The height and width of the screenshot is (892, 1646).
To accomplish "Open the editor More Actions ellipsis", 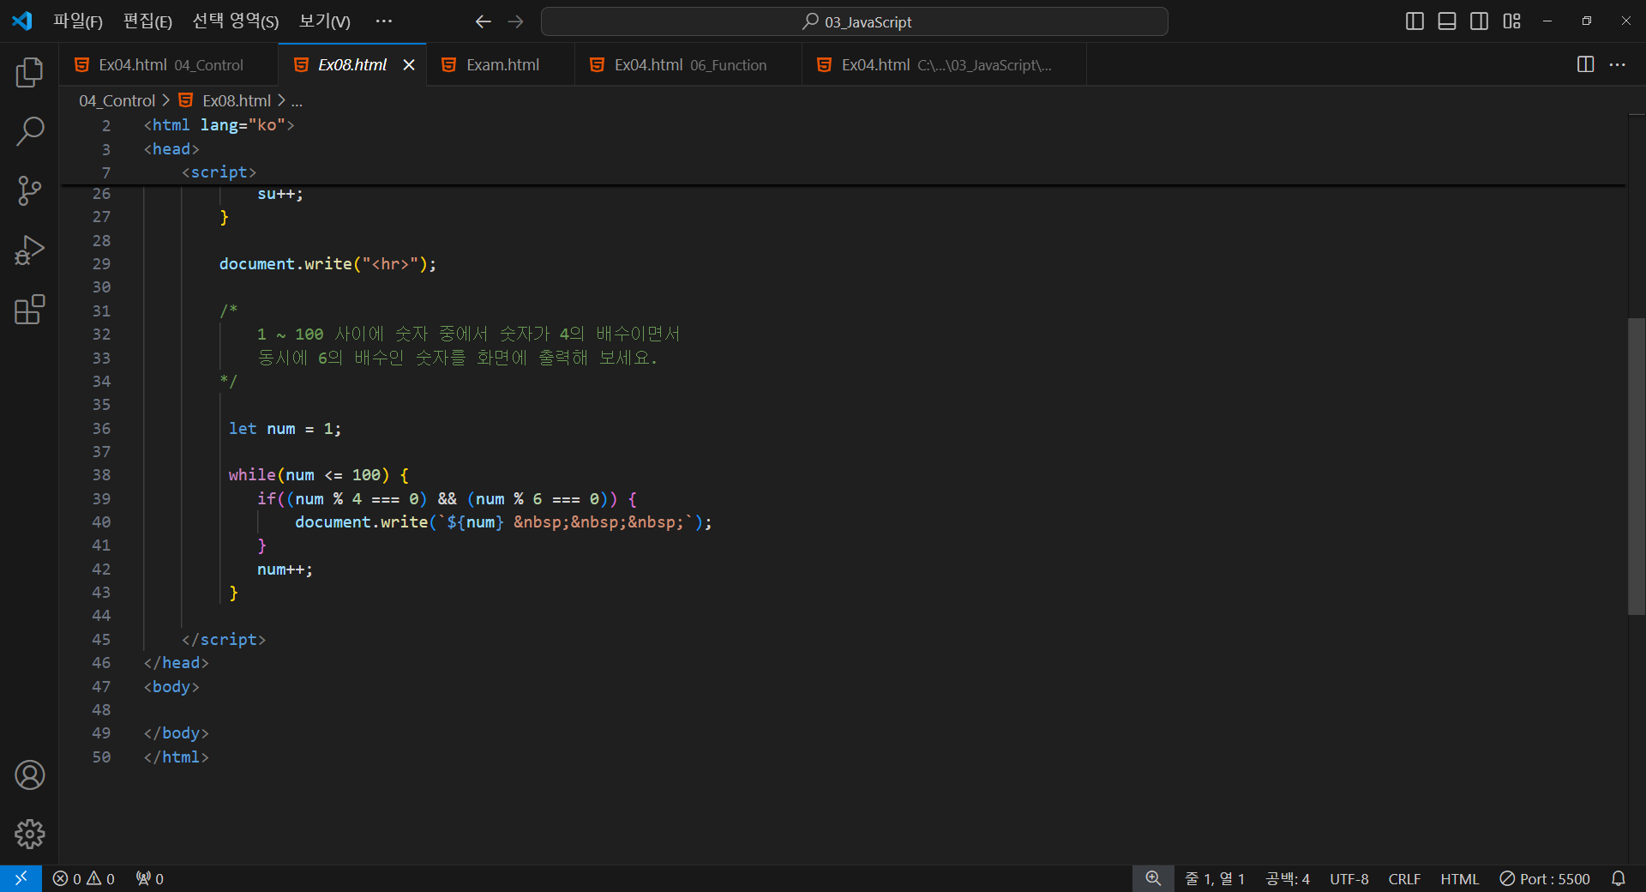I will (x=1617, y=64).
